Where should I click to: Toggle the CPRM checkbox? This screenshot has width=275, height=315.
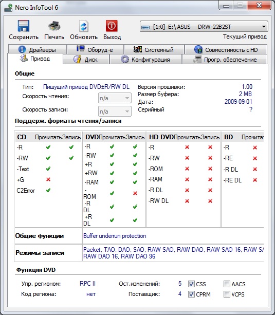pos(191,294)
